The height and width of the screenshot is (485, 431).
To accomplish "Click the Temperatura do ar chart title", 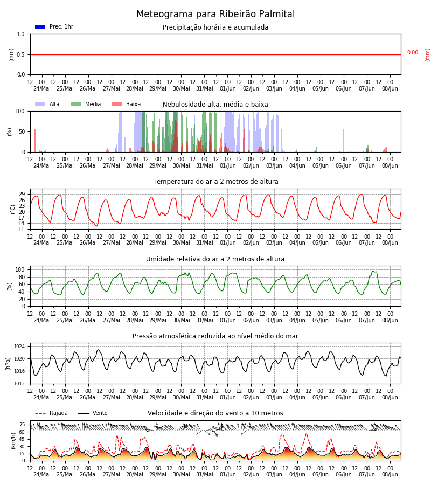I will [x=215, y=182].
